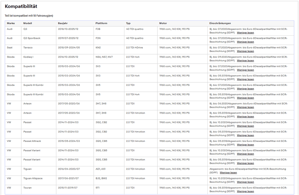Click 'Weniger lesen' for Superb III 3V3 4x4
Viewport: 299px width, 195px height.
pyautogui.click(x=245, y=79)
